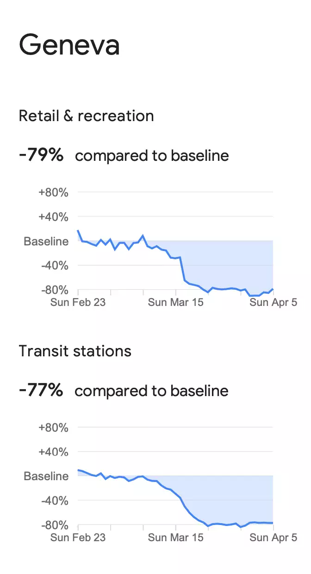
Task: Click the Geneva page title
Action: point(69,45)
